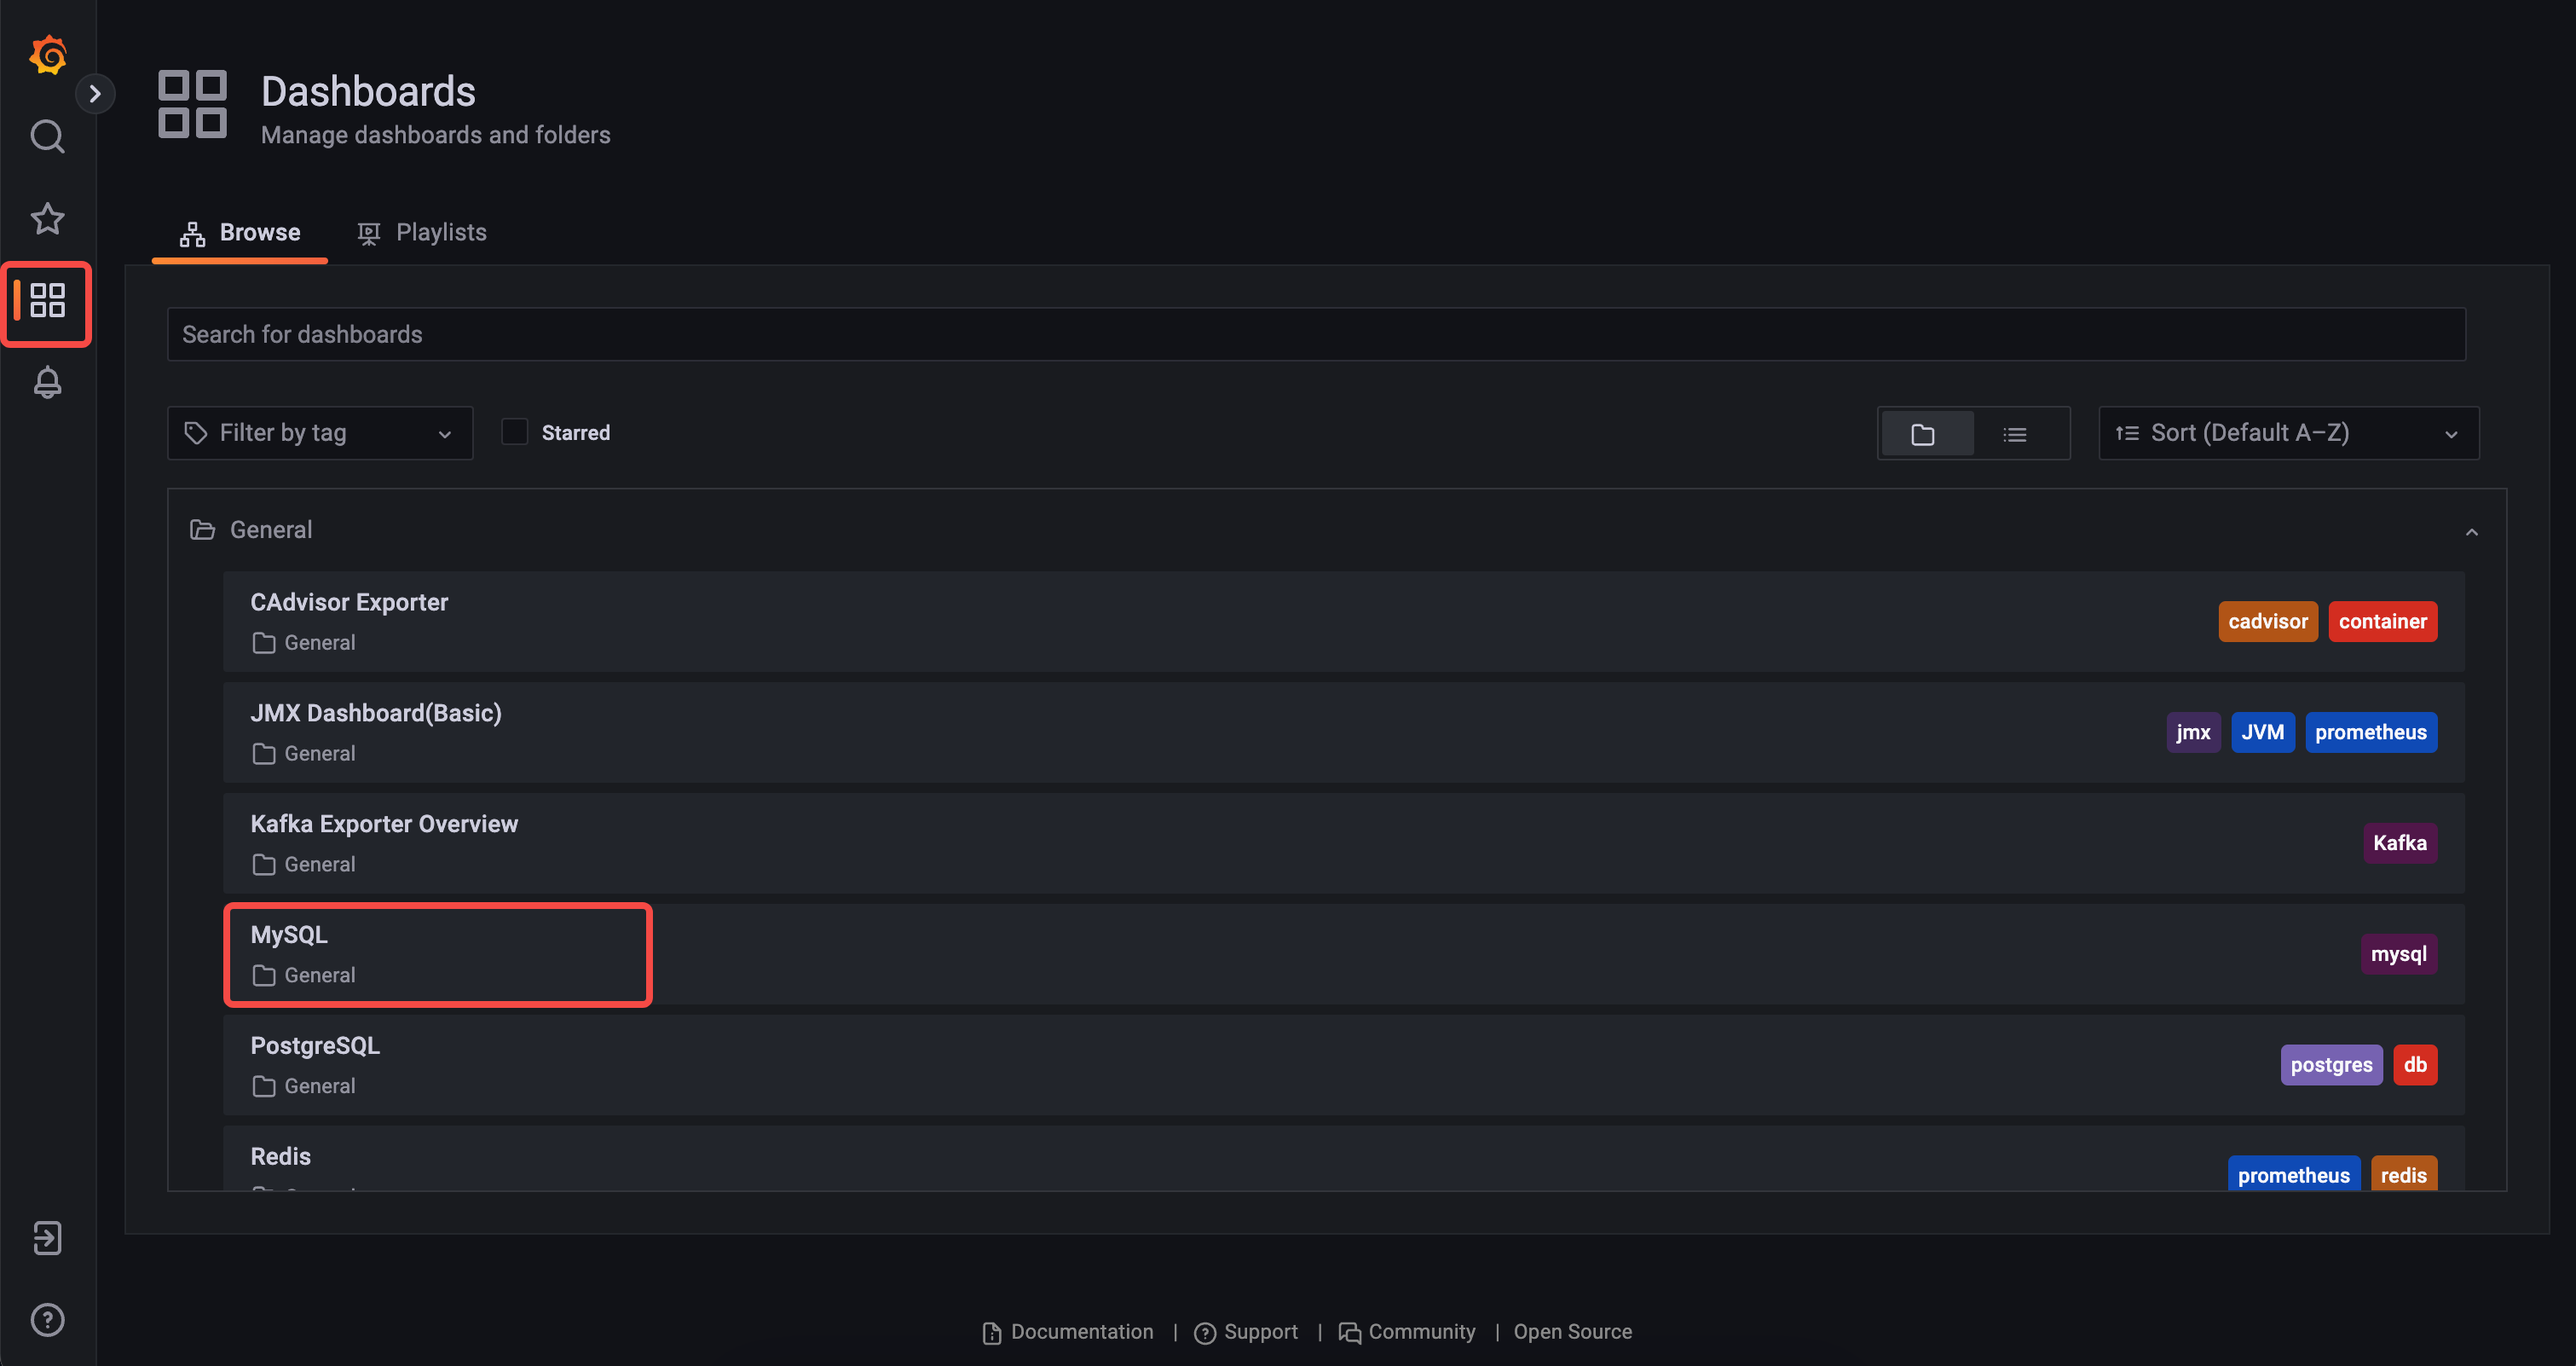Open the Sort (Default A–Z) dropdown
This screenshot has width=2576, height=1366.
(x=2288, y=433)
